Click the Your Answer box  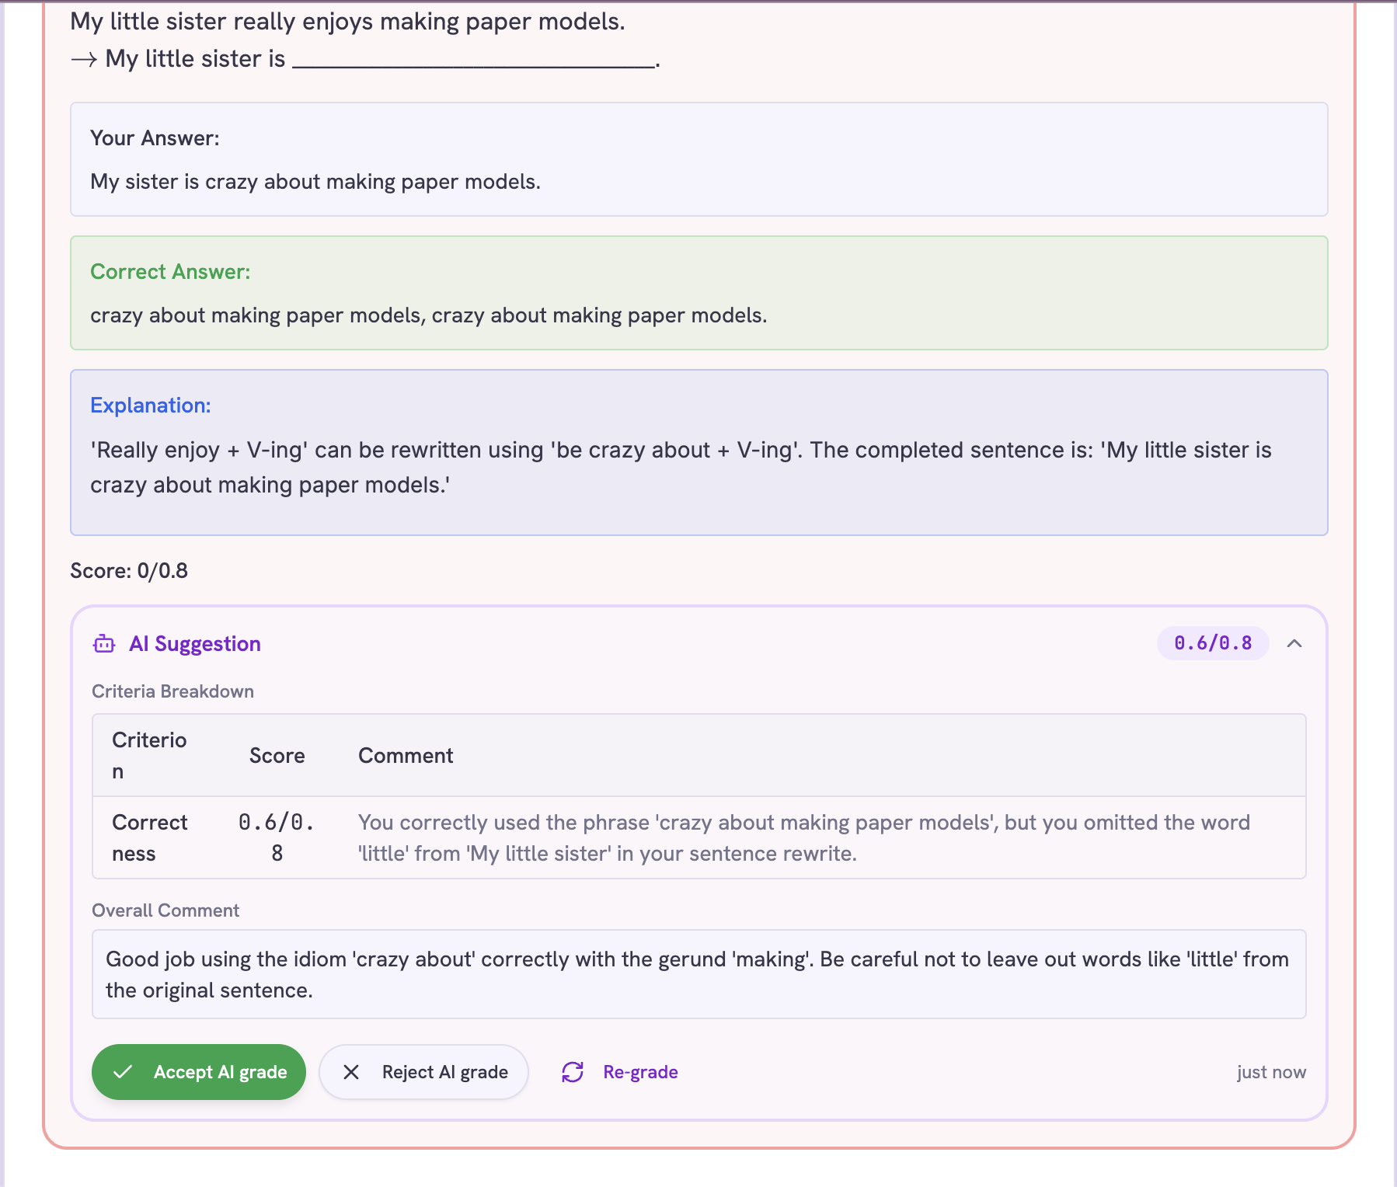pos(699,159)
